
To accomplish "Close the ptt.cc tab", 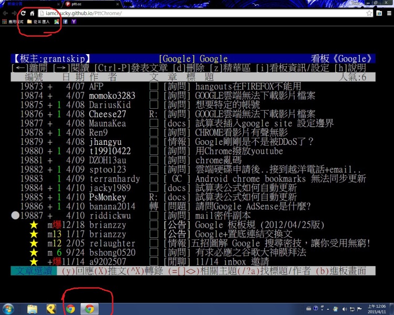I will pyautogui.click(x=117, y=4).
